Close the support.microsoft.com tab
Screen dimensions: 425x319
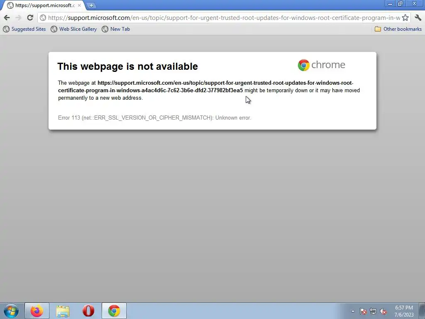[x=79, y=5]
